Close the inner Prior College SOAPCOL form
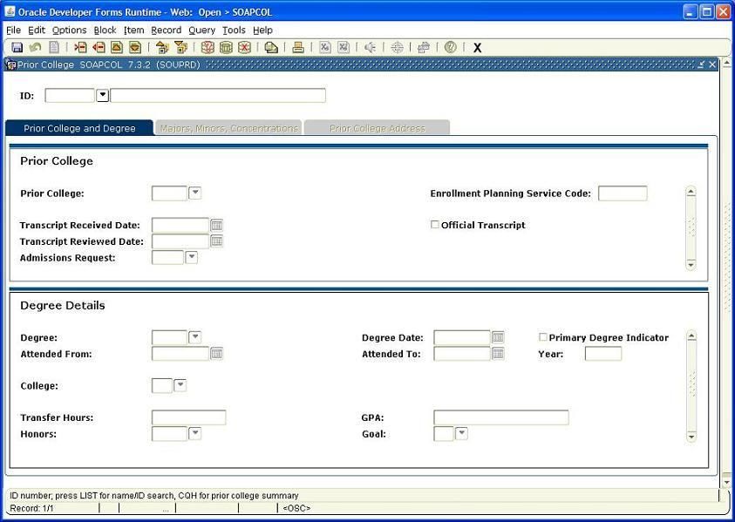 tap(712, 64)
